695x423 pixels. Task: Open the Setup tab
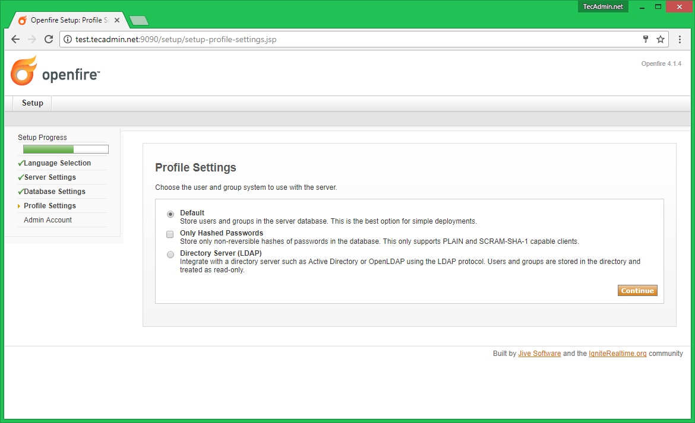(x=32, y=103)
